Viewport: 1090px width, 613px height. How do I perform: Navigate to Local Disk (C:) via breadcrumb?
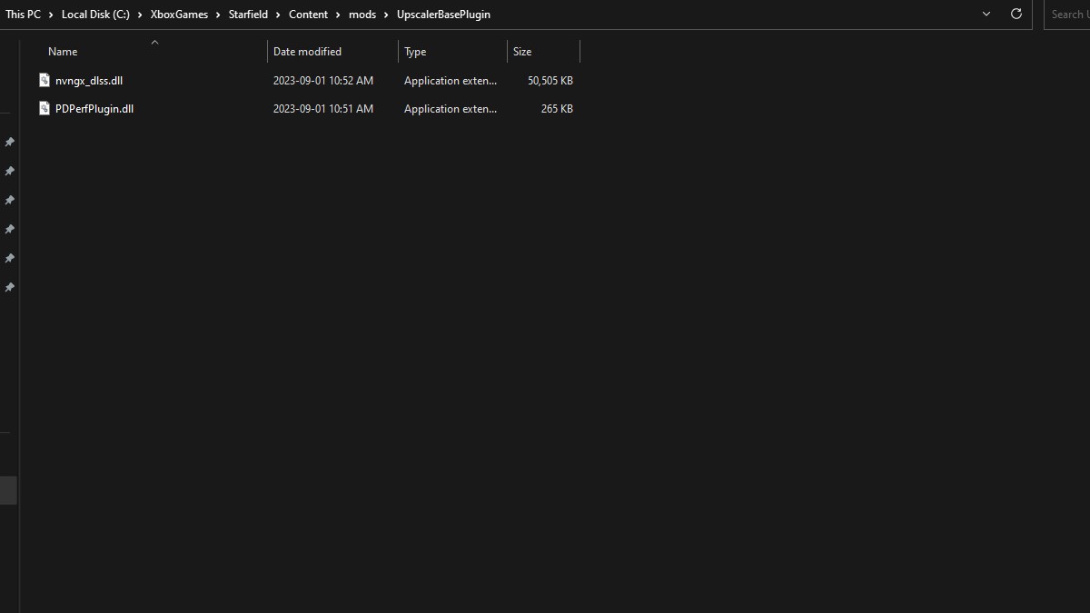pyautogui.click(x=94, y=15)
